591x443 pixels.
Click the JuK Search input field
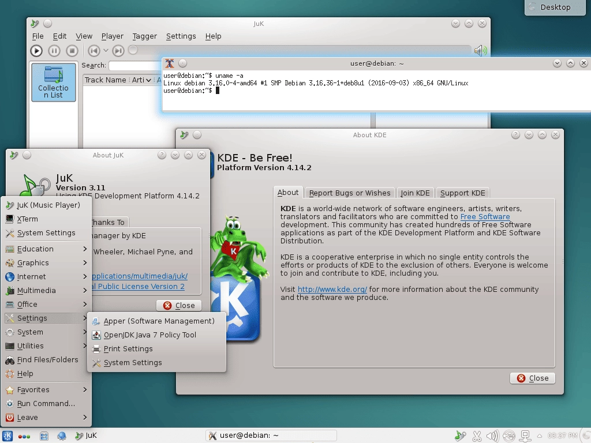(135, 66)
